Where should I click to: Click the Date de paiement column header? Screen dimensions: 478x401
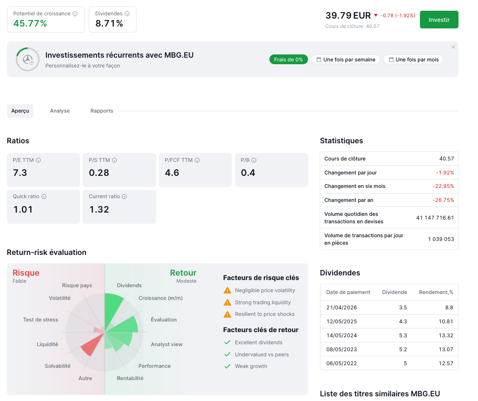point(348,292)
